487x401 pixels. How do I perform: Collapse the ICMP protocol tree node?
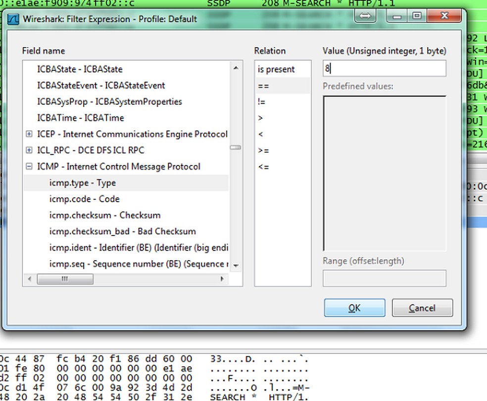click(29, 167)
